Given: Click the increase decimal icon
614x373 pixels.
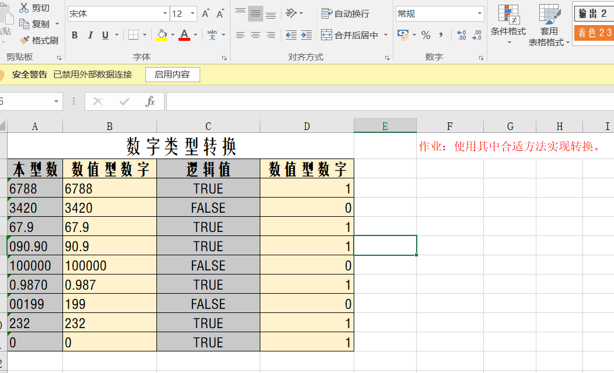Looking at the screenshot, I should click(461, 35).
